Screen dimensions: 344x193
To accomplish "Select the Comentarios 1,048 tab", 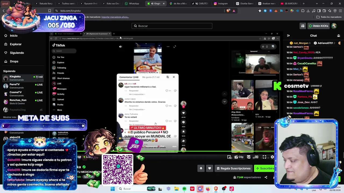I will (x=129, y=77).
